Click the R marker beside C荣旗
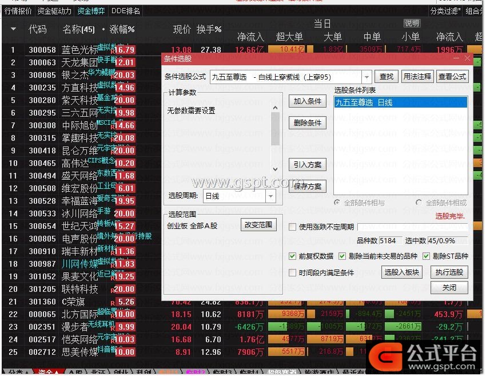This screenshot has height=376, width=486. point(113,303)
